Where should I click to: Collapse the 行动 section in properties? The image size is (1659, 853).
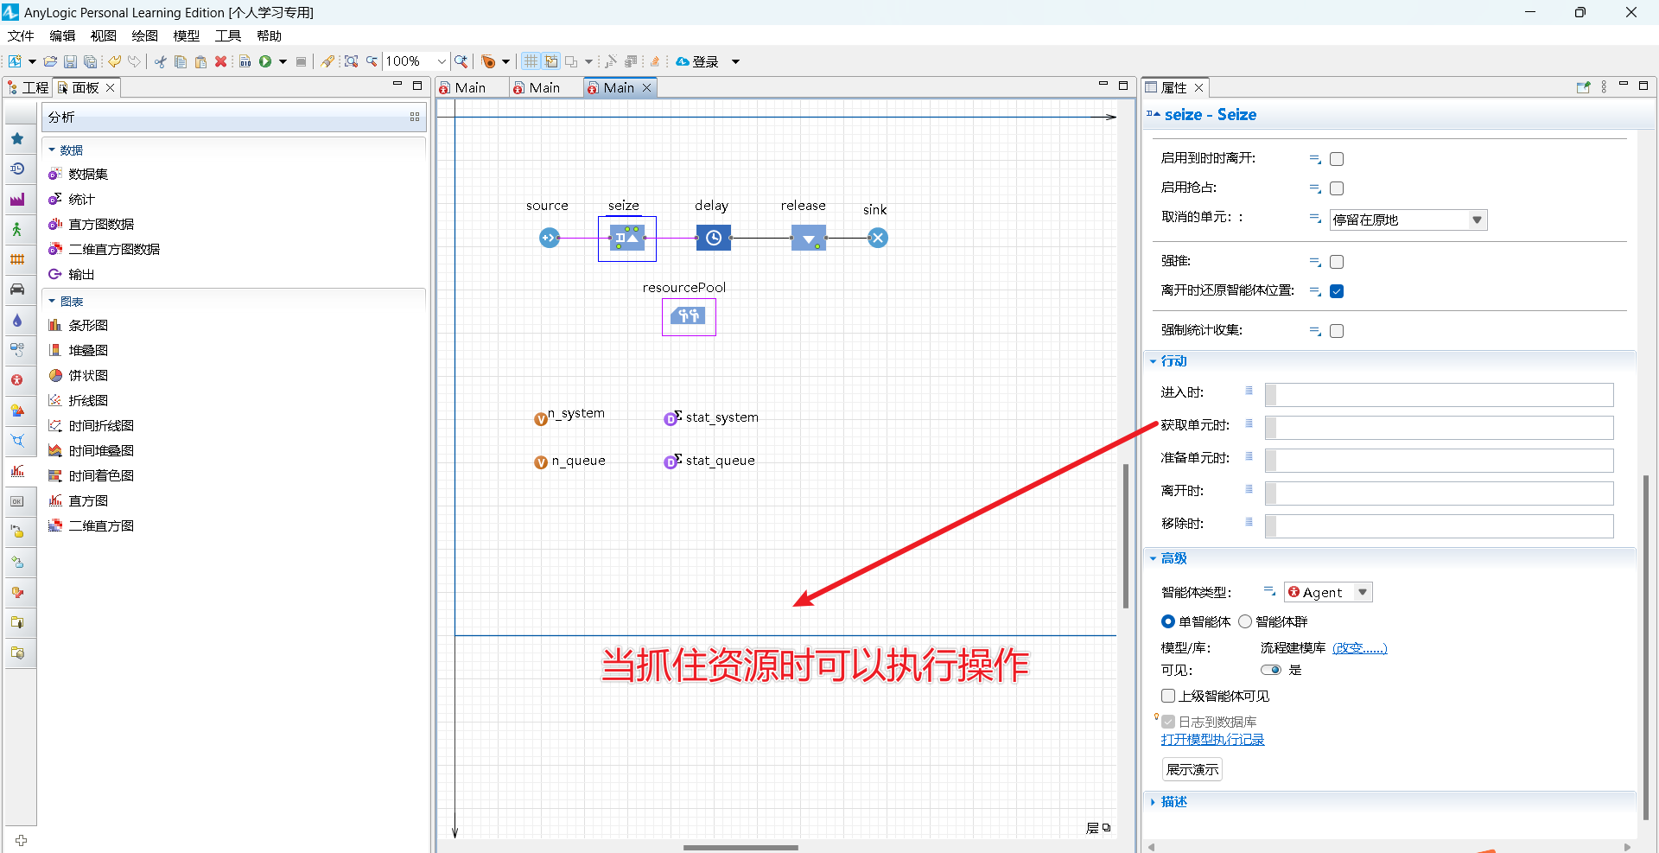tap(1153, 360)
